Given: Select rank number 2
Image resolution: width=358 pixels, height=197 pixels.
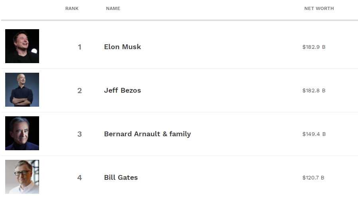Looking at the screenshot, I should (79, 90).
